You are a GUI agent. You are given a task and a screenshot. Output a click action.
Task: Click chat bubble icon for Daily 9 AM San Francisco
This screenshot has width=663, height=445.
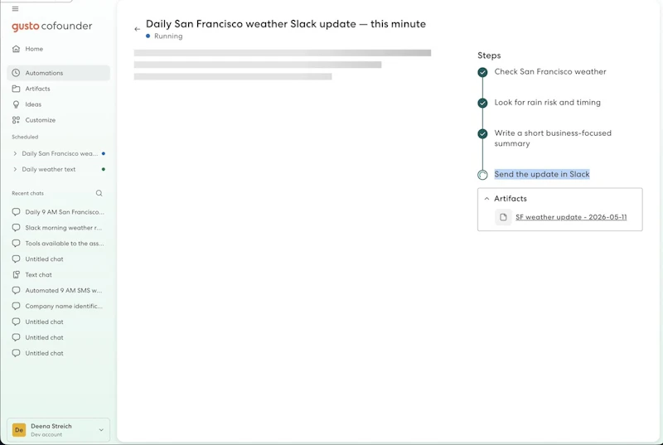pyautogui.click(x=16, y=211)
